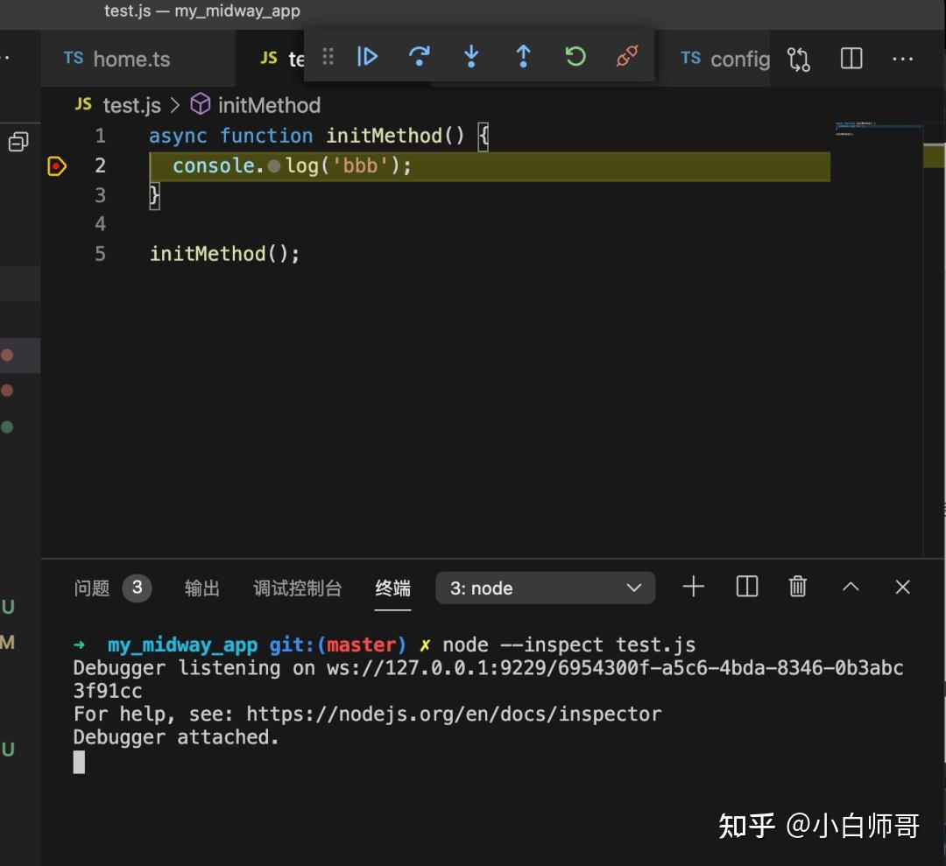This screenshot has width=946, height=866.
Task: Open source control compare changes icon
Action: (798, 59)
